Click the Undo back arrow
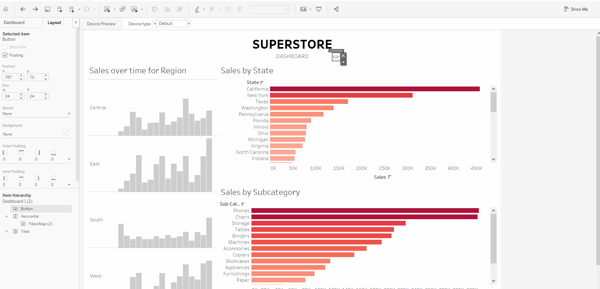This screenshot has height=289, width=600. click(x=23, y=9)
